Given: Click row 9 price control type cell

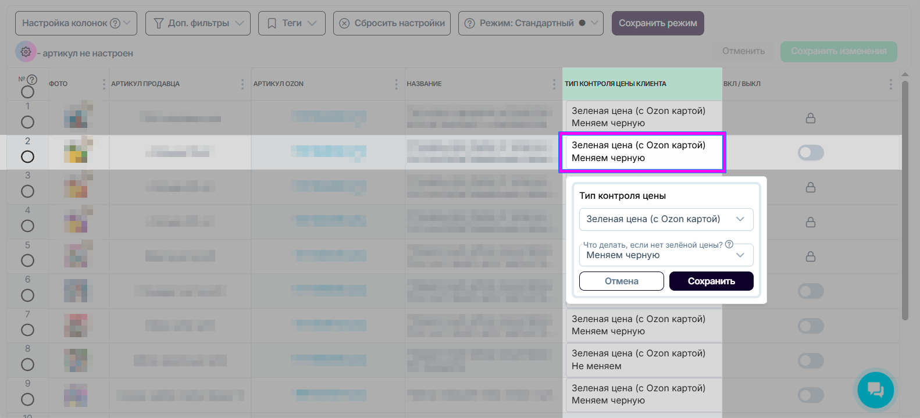Looking at the screenshot, I should 644,394.
